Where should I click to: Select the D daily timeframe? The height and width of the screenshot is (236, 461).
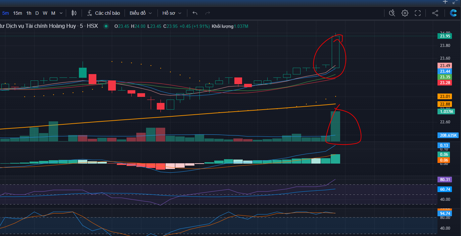coord(37,13)
